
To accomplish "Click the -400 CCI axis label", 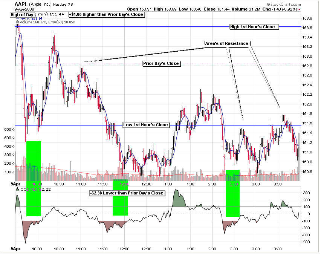I will tap(306, 242).
